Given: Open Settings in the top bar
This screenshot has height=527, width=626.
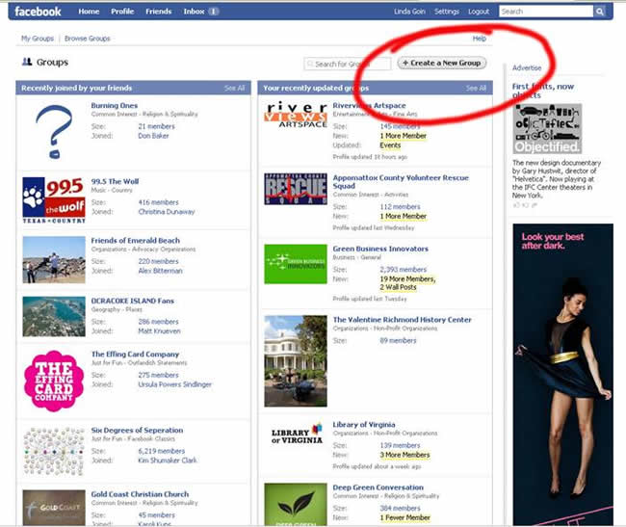Looking at the screenshot, I should [x=447, y=12].
